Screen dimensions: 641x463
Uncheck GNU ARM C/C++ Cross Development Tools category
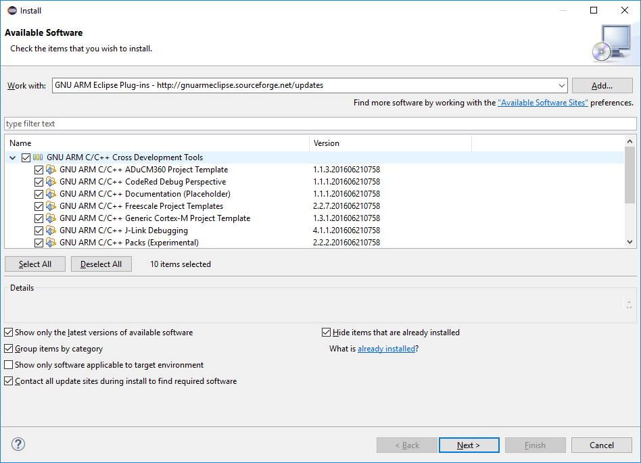[x=26, y=157]
